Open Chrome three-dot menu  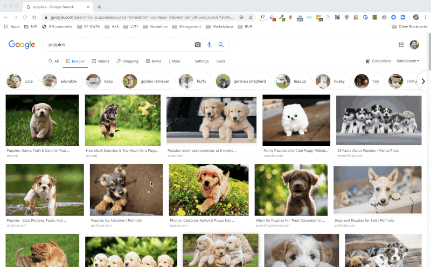tap(425, 17)
